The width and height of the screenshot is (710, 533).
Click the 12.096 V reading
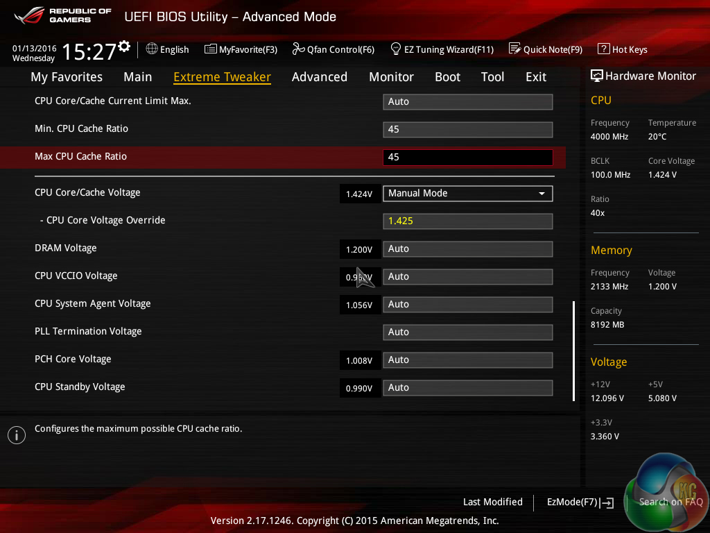[x=607, y=398]
